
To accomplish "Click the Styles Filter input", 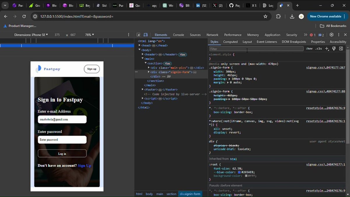I will pos(256,49).
